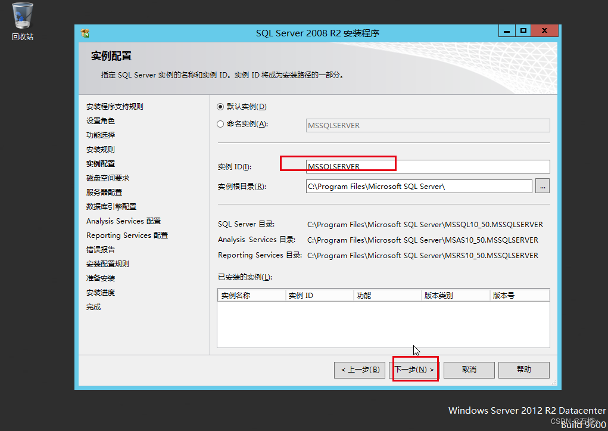Select 设置角色 step in sidebar
The height and width of the screenshot is (431, 608).
101,121
